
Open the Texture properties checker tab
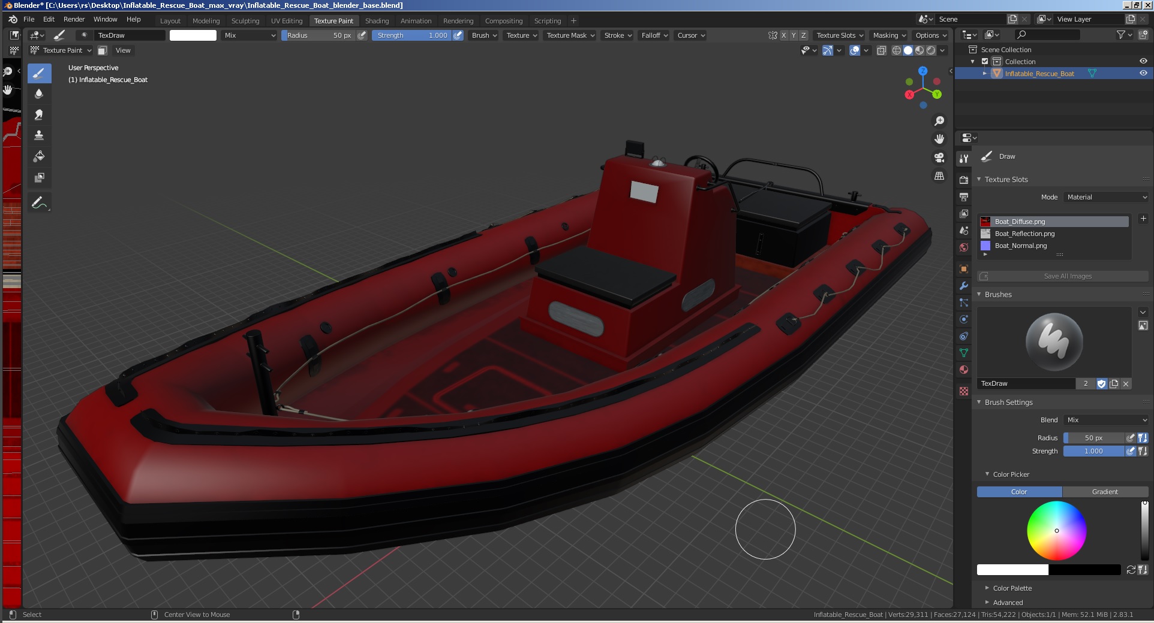pyautogui.click(x=964, y=391)
